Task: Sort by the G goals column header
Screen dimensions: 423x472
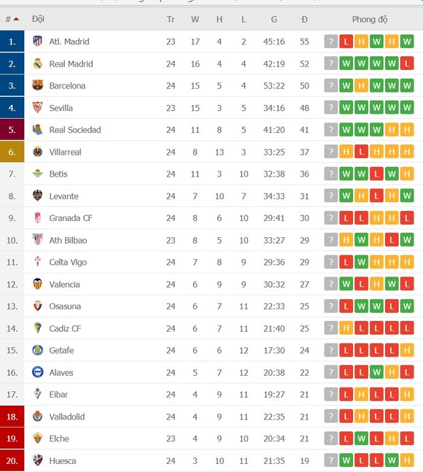Action: tap(273, 19)
